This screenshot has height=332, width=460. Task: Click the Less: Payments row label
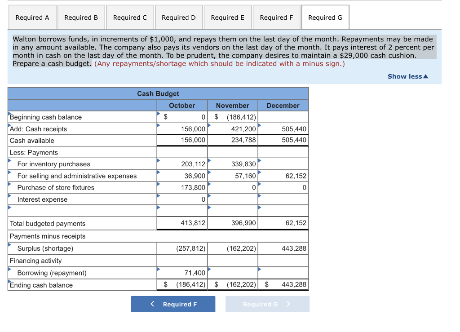(x=34, y=152)
